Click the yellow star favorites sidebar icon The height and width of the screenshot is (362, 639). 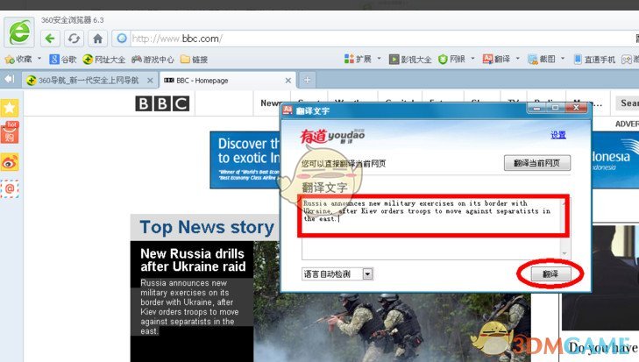(10, 108)
